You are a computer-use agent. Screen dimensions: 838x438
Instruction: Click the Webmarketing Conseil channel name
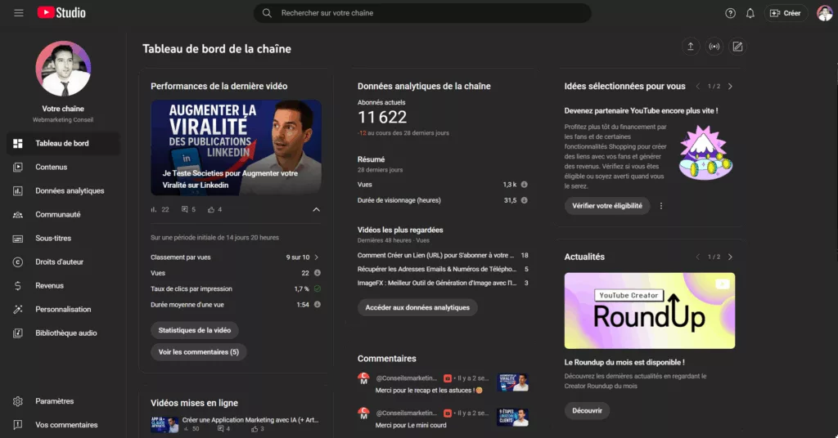(63, 120)
